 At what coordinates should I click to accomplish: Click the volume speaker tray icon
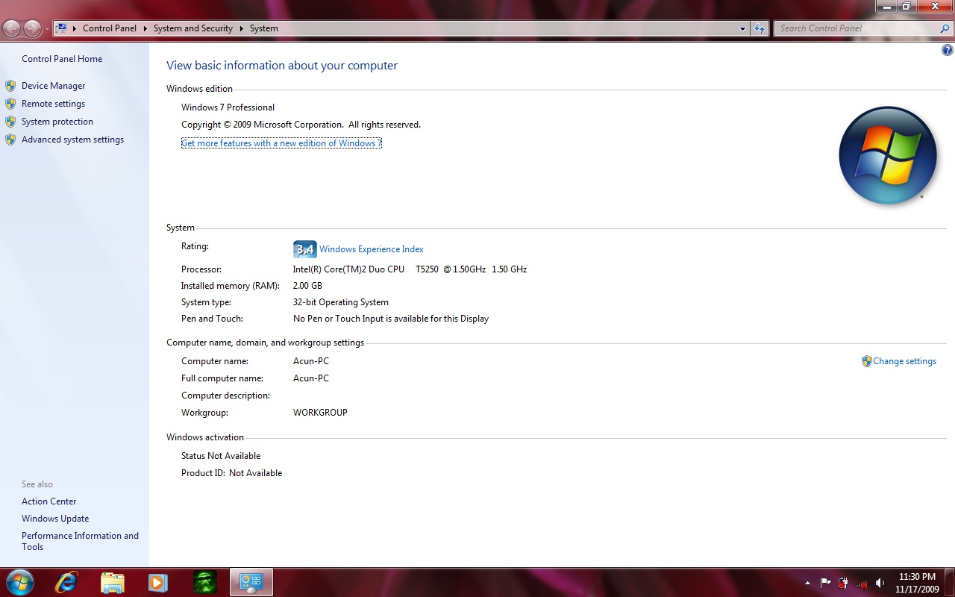pos(880,583)
